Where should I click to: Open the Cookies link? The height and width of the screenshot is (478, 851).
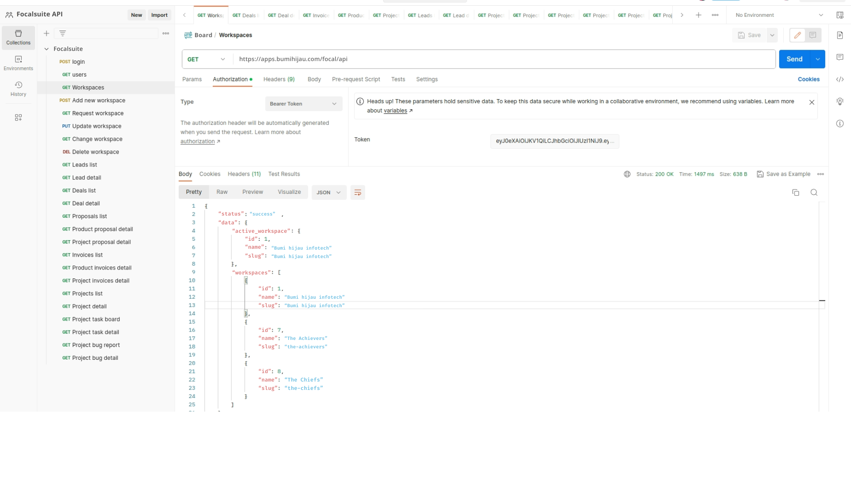(x=808, y=79)
